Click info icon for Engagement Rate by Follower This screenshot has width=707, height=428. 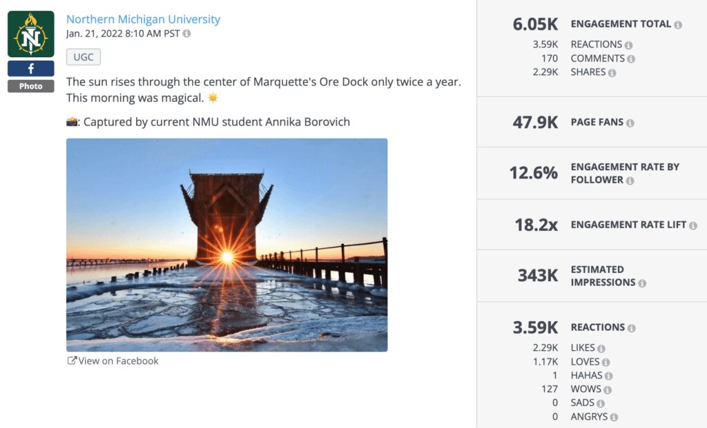point(630,181)
